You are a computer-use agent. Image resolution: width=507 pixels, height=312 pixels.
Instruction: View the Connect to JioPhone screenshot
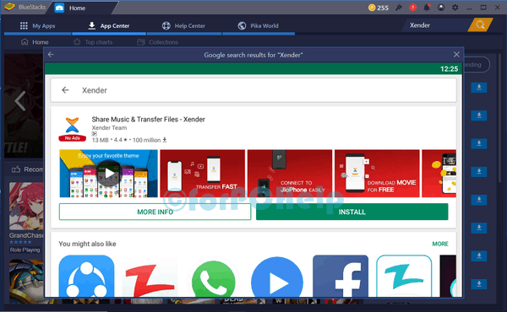[x=290, y=173]
